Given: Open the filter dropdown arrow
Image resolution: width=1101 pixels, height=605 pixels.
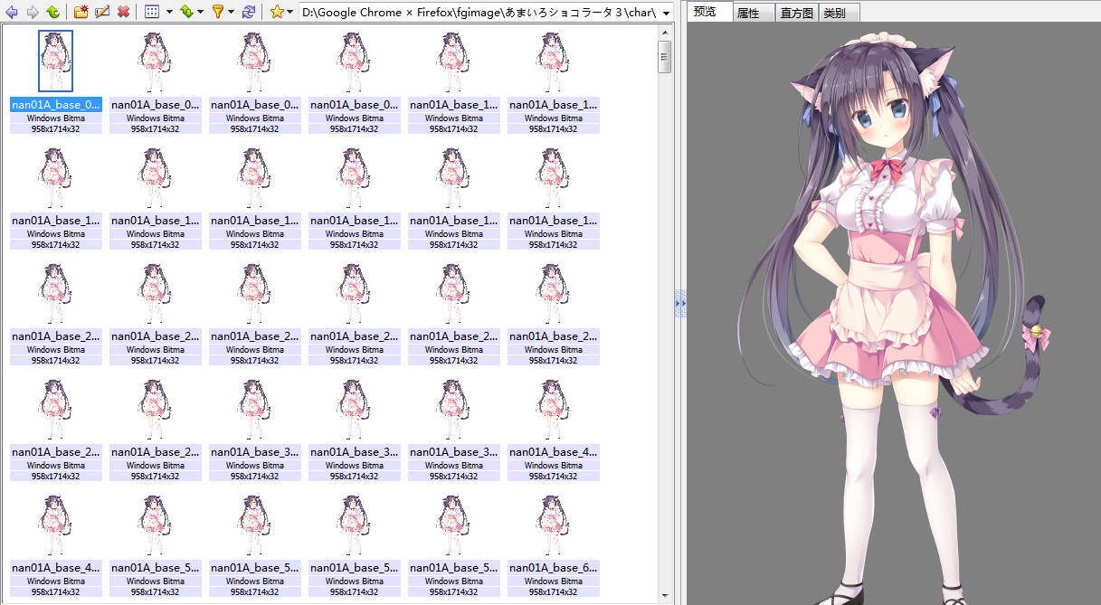Looking at the screenshot, I should [233, 13].
